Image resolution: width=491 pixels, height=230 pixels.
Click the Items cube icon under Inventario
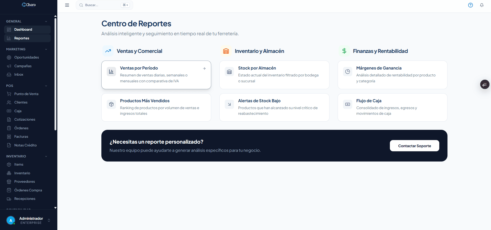pyautogui.click(x=9, y=164)
